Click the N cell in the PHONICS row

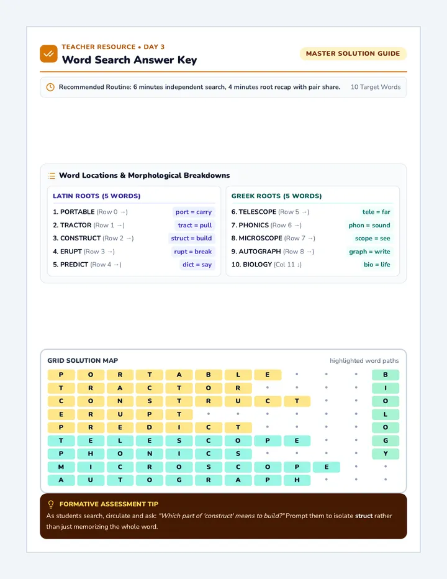[x=150, y=454]
